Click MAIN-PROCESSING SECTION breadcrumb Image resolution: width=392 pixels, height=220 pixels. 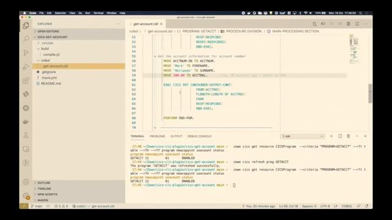tap(295, 31)
